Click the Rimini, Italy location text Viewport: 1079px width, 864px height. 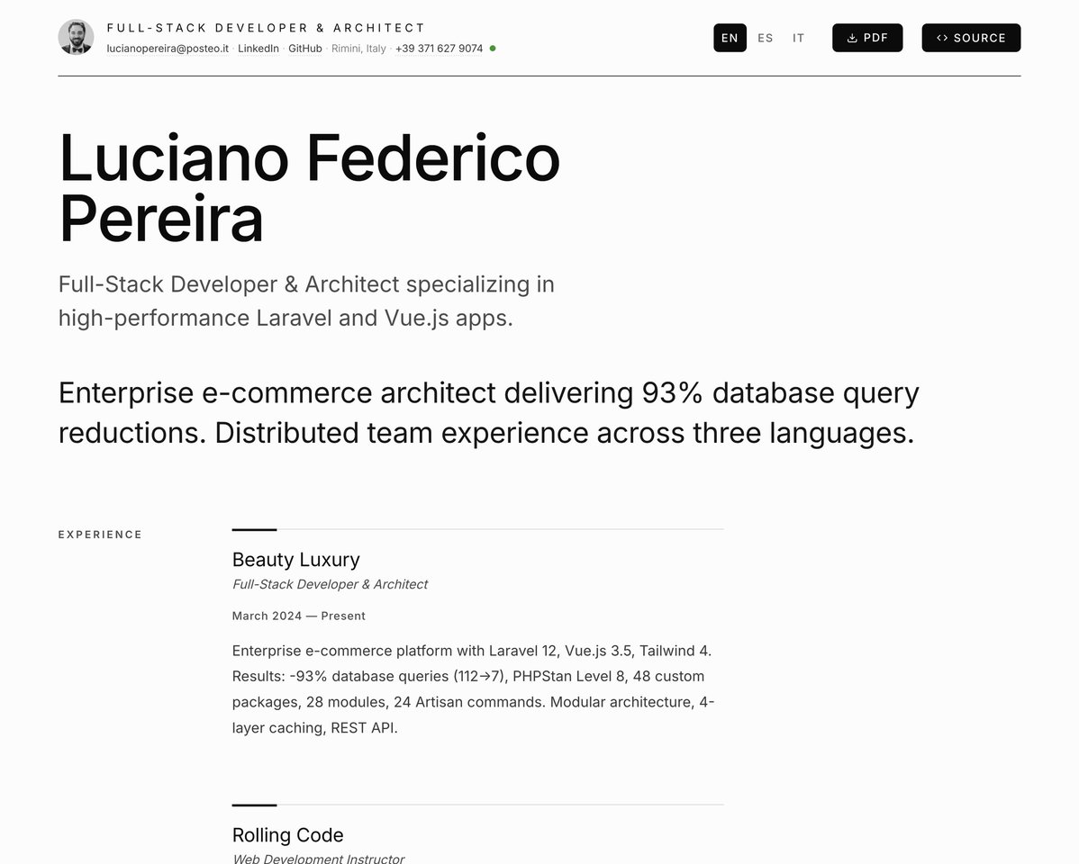358,49
